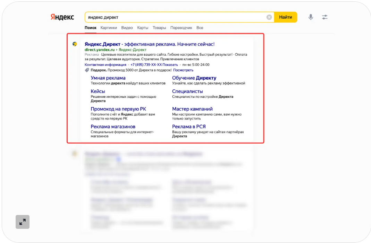Activate voice search microphone icon
This screenshot has width=371, height=243.
[x=311, y=17]
